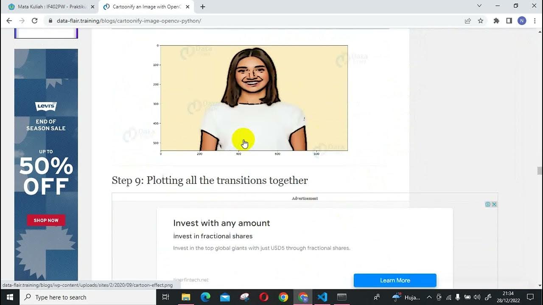This screenshot has width=543, height=305.
Task: Open the People icon in taskbar
Action: coord(377,297)
